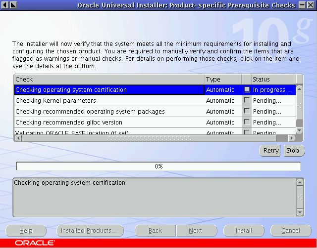
Task: Click the horizontal scrollbar thumb of checks table
Action: pos(149,138)
